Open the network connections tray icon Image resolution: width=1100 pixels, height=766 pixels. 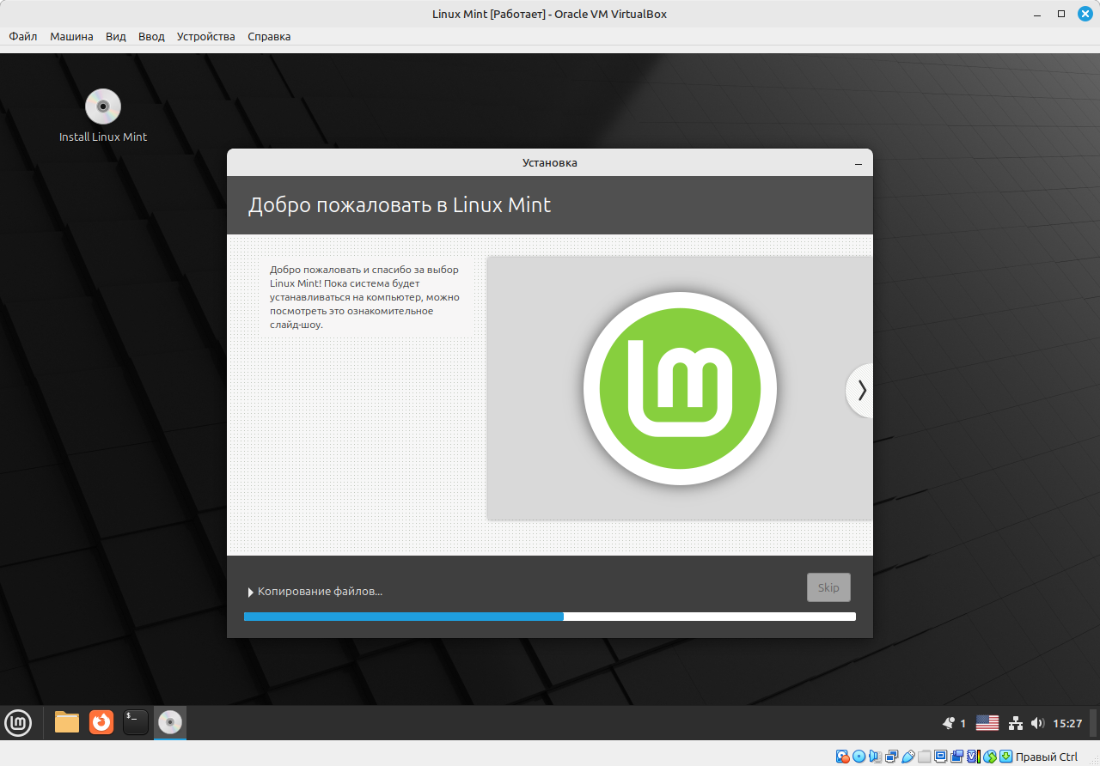point(1015,723)
